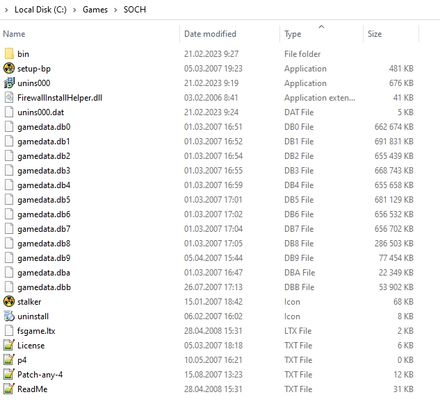
Task: Sort files by Size column header
Action: pyautogui.click(x=375, y=33)
